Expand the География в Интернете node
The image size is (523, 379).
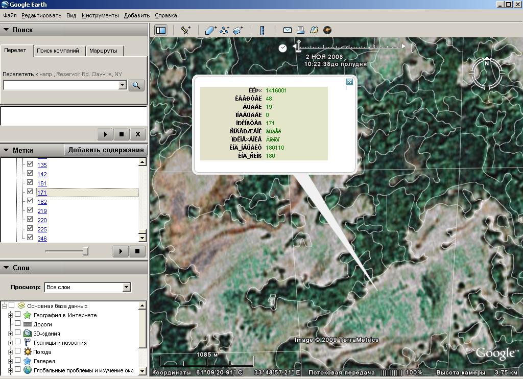click(x=10, y=315)
